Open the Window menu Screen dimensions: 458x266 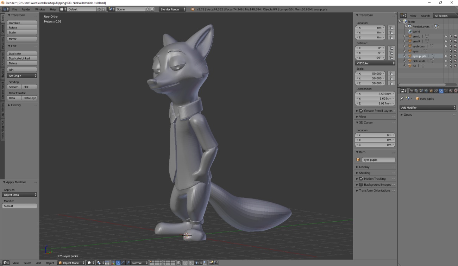[40, 9]
